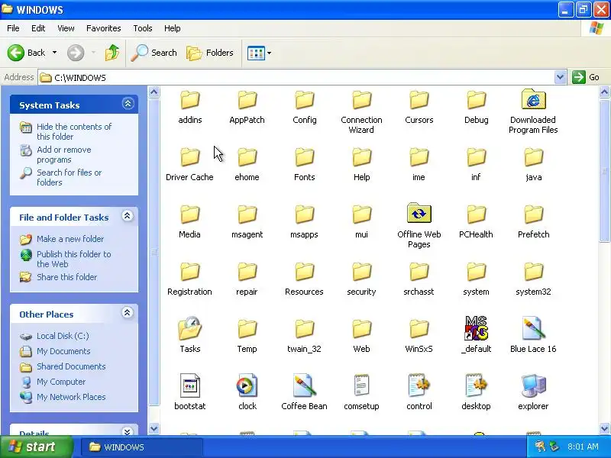Click Share this folder link
Viewport: 611px width, 458px height.
[x=66, y=277]
